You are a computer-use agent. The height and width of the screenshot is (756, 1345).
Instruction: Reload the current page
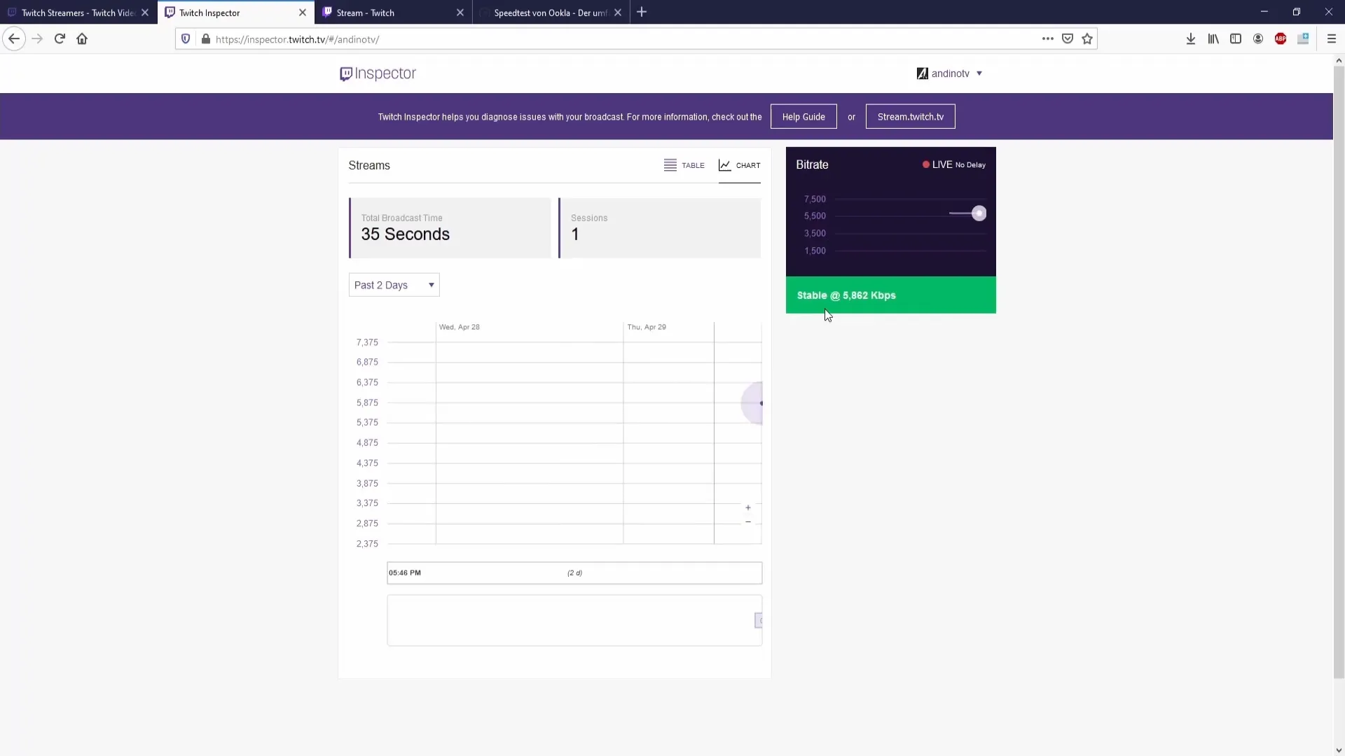[60, 39]
